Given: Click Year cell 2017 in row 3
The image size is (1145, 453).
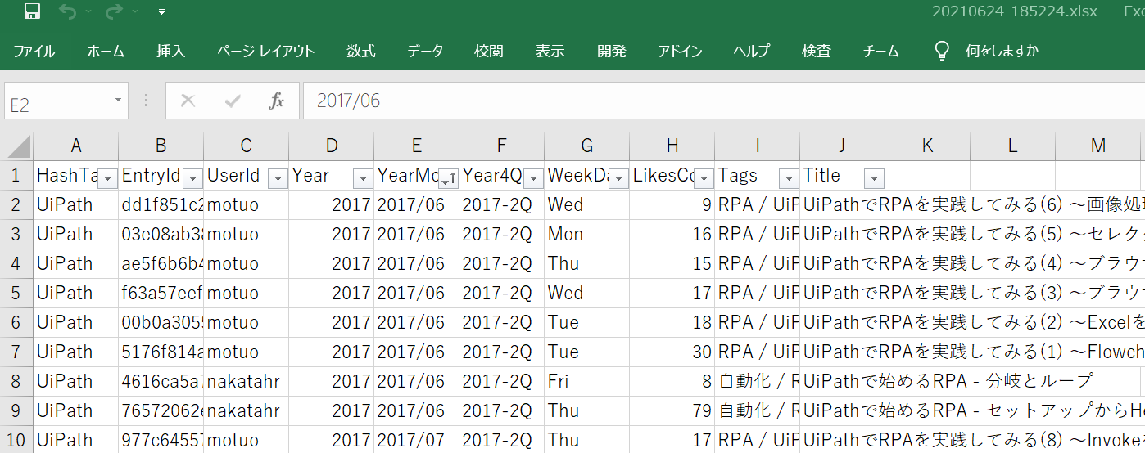Looking at the screenshot, I should 332,234.
